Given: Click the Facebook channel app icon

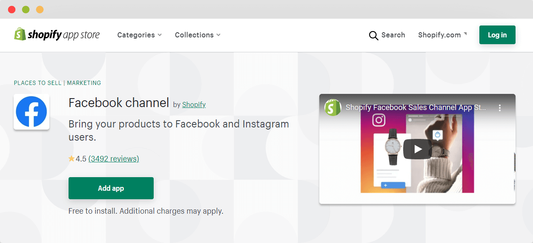Looking at the screenshot, I should [32, 112].
